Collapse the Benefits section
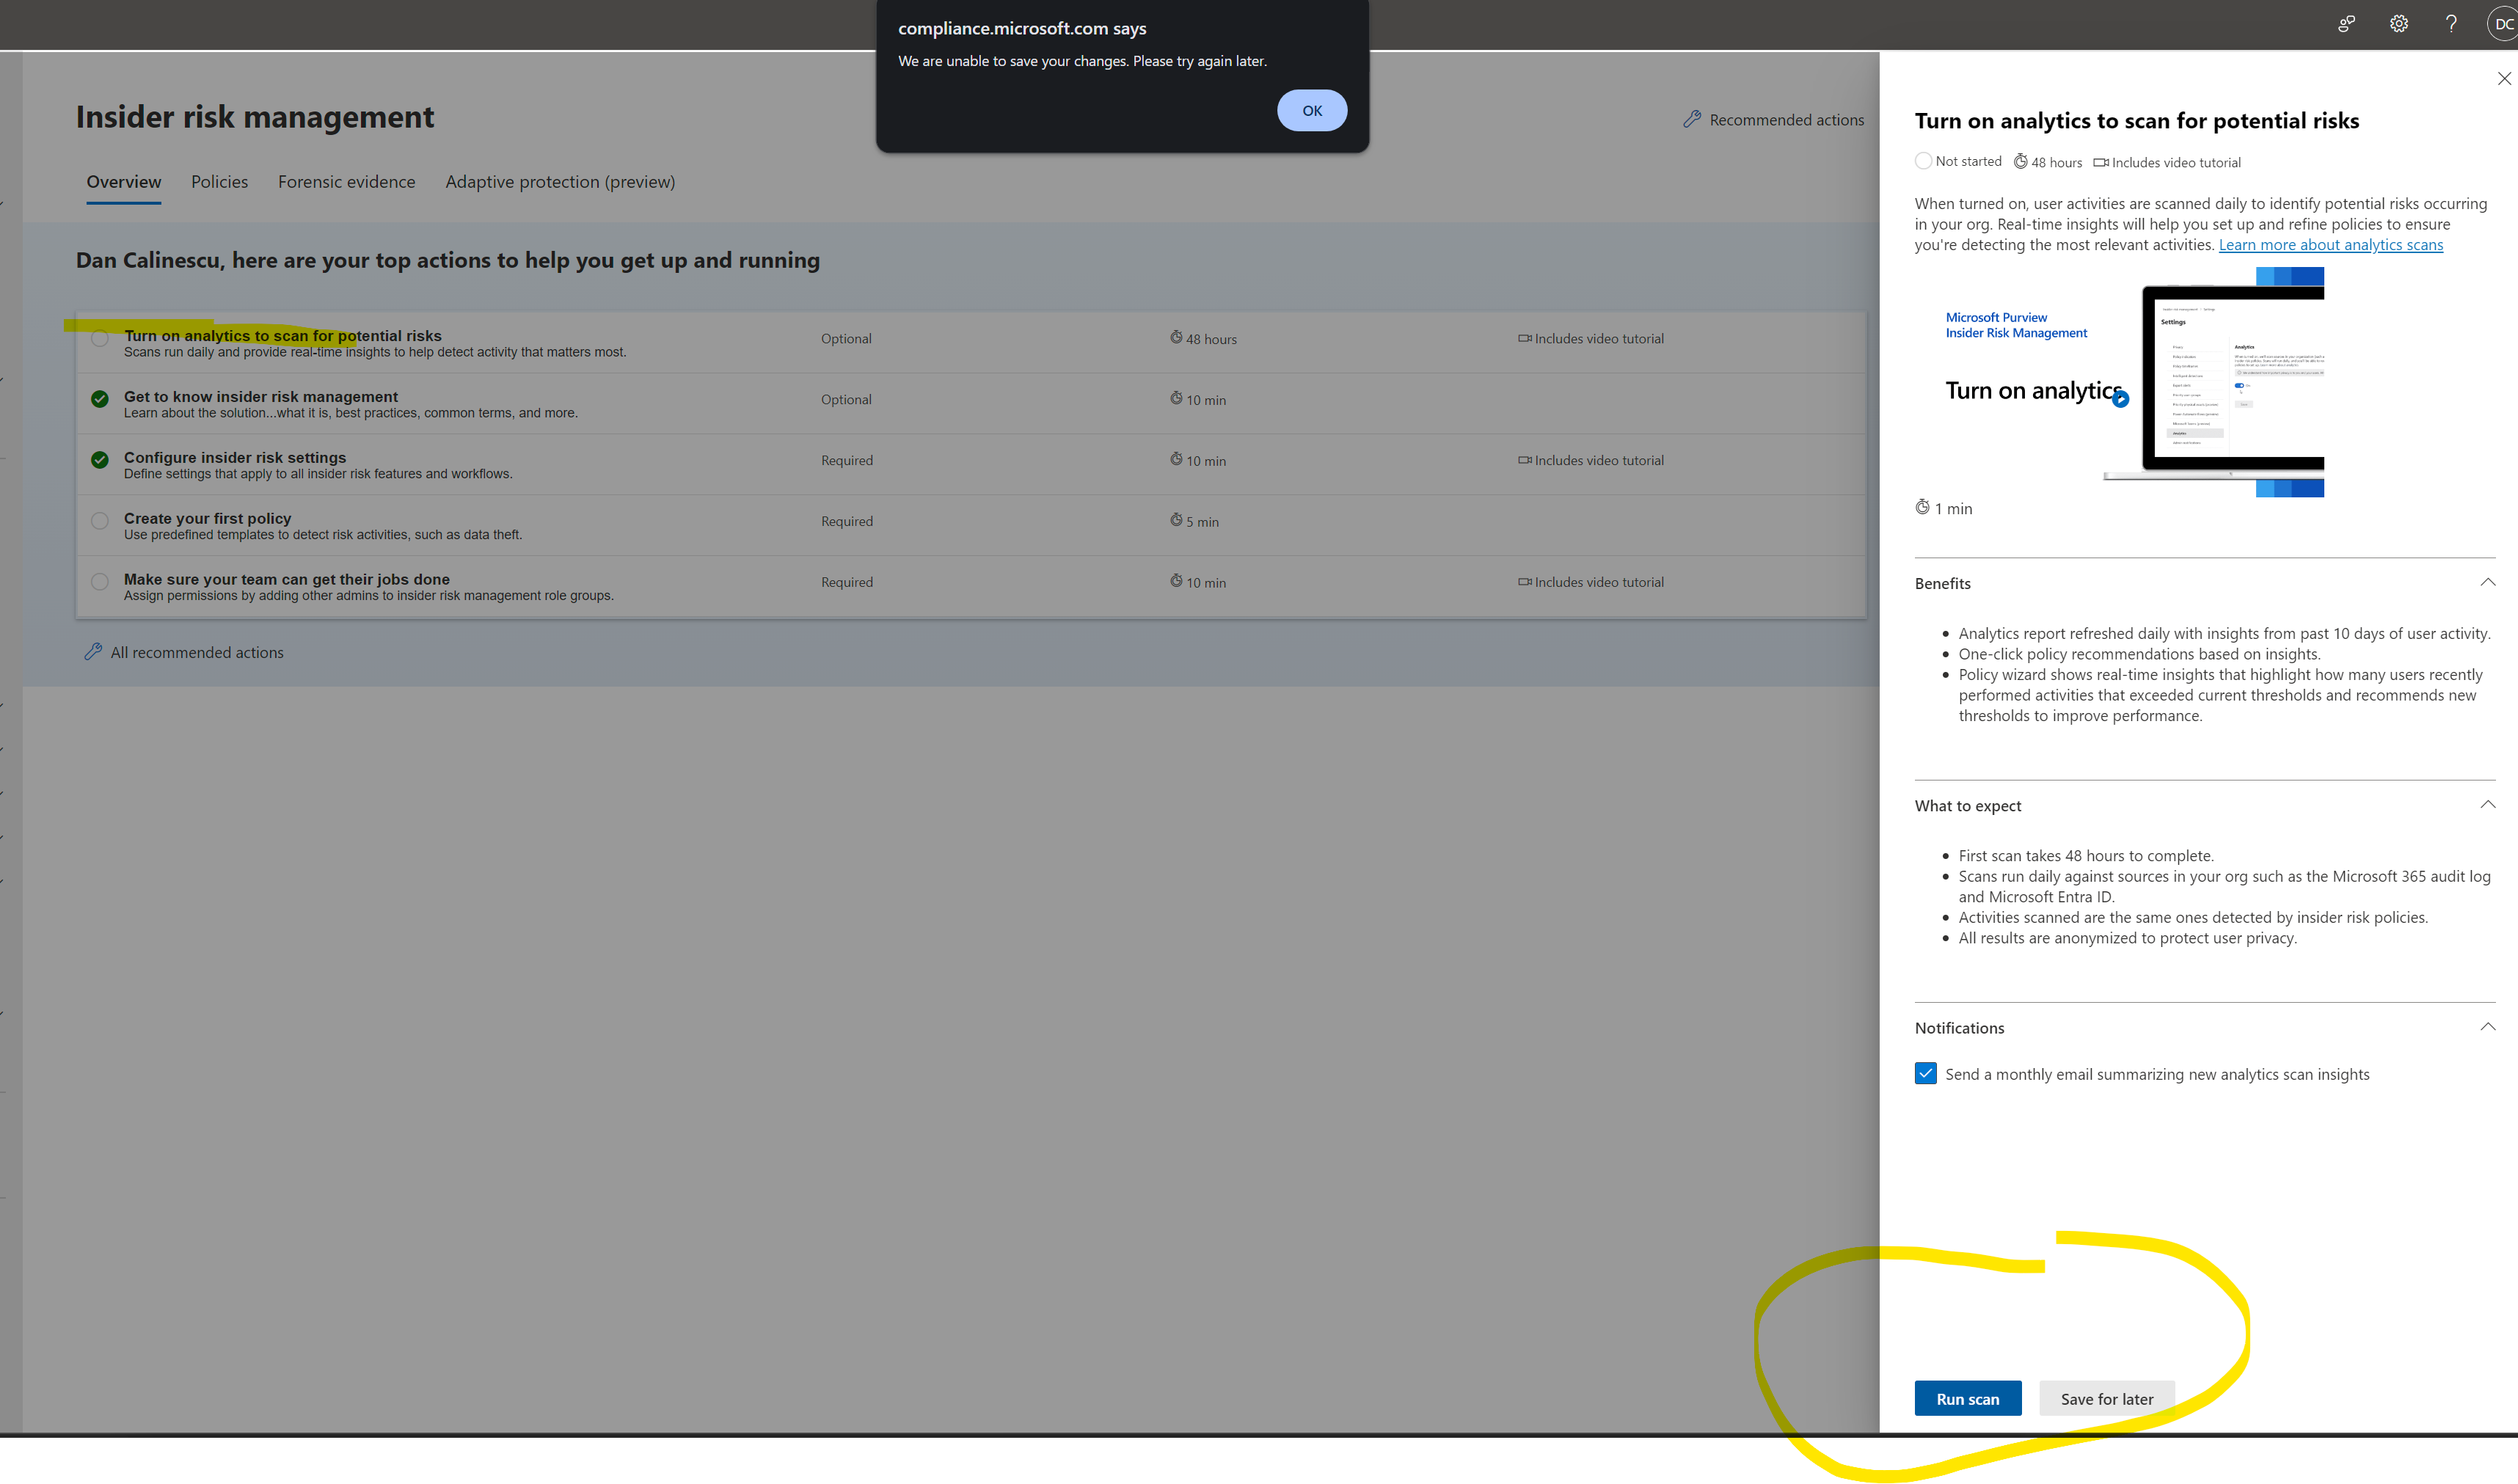 [x=2487, y=582]
